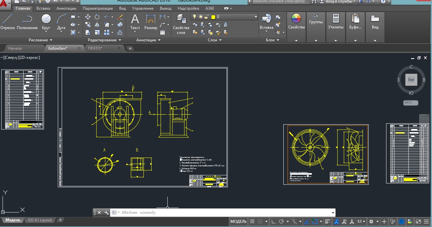Toggle polar tracking in status bar
Viewport: 432px width, 227px height.
[x=281, y=222]
